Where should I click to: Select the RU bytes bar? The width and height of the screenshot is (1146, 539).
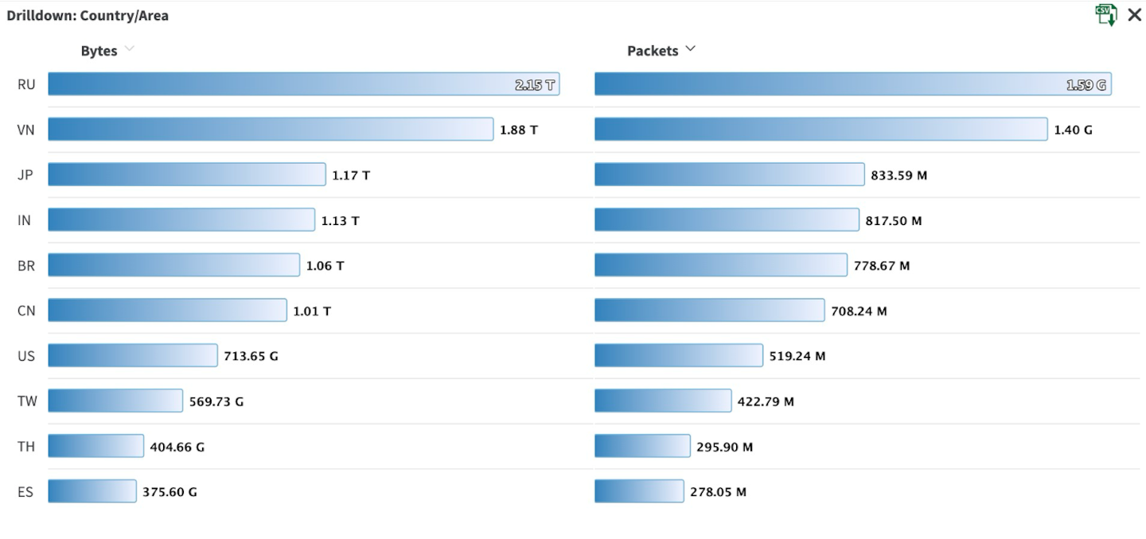[x=303, y=84]
